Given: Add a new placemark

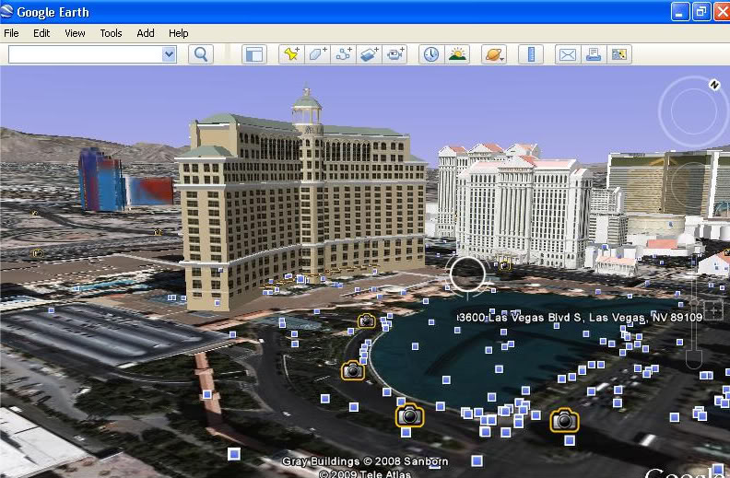Looking at the screenshot, I should 291,54.
